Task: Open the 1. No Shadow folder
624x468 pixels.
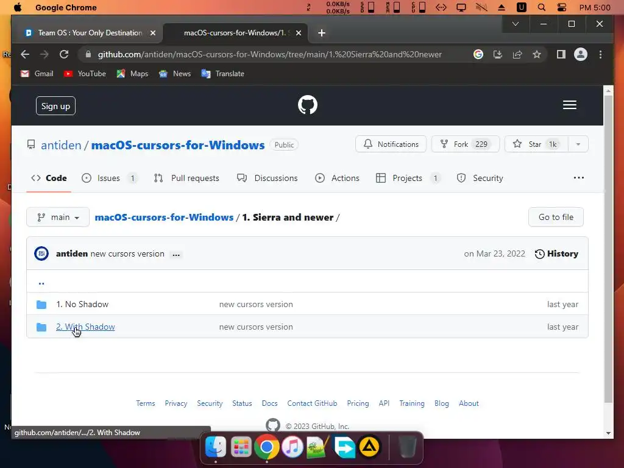Action: 82,304
